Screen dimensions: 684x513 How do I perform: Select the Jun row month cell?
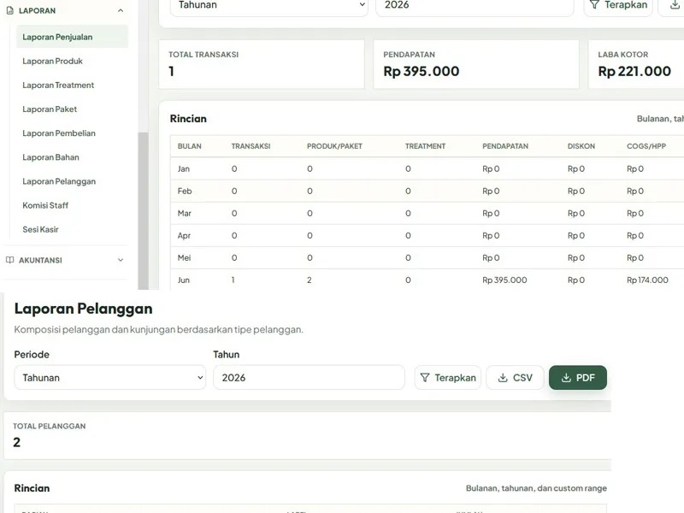coord(184,280)
